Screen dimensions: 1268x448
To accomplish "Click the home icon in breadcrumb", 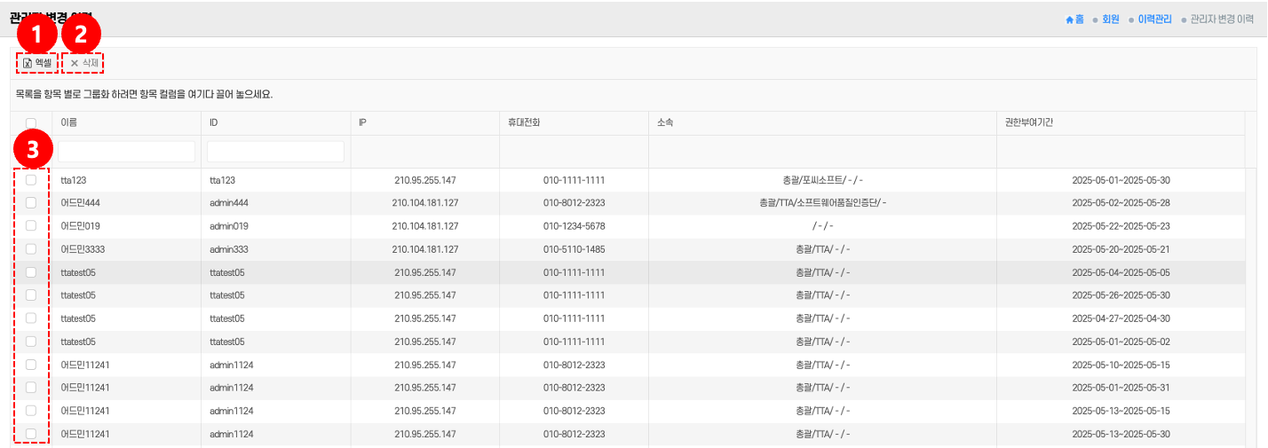I will point(1070,19).
